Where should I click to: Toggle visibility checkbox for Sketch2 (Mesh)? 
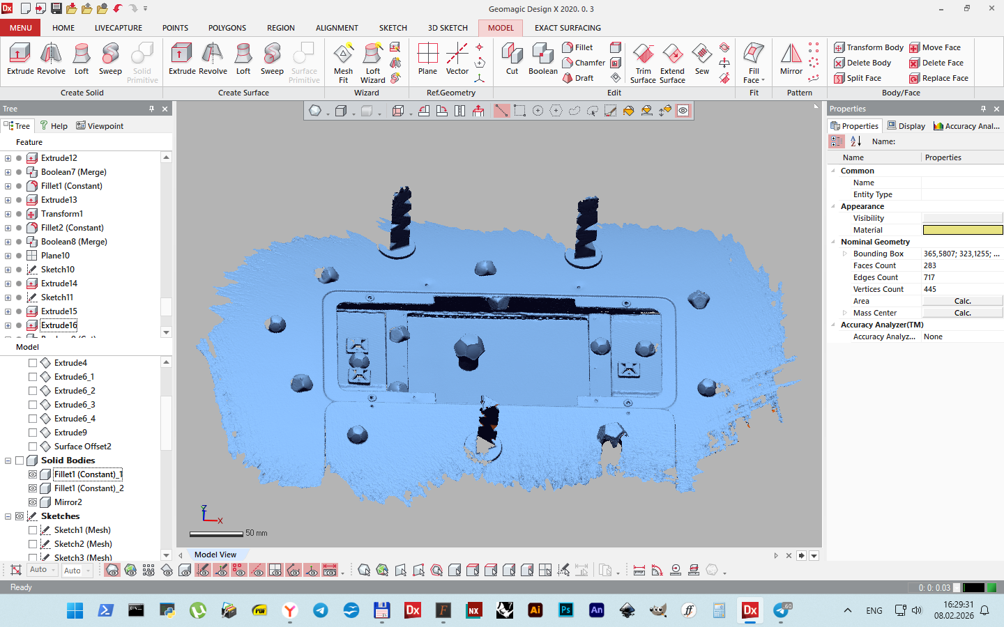point(33,544)
